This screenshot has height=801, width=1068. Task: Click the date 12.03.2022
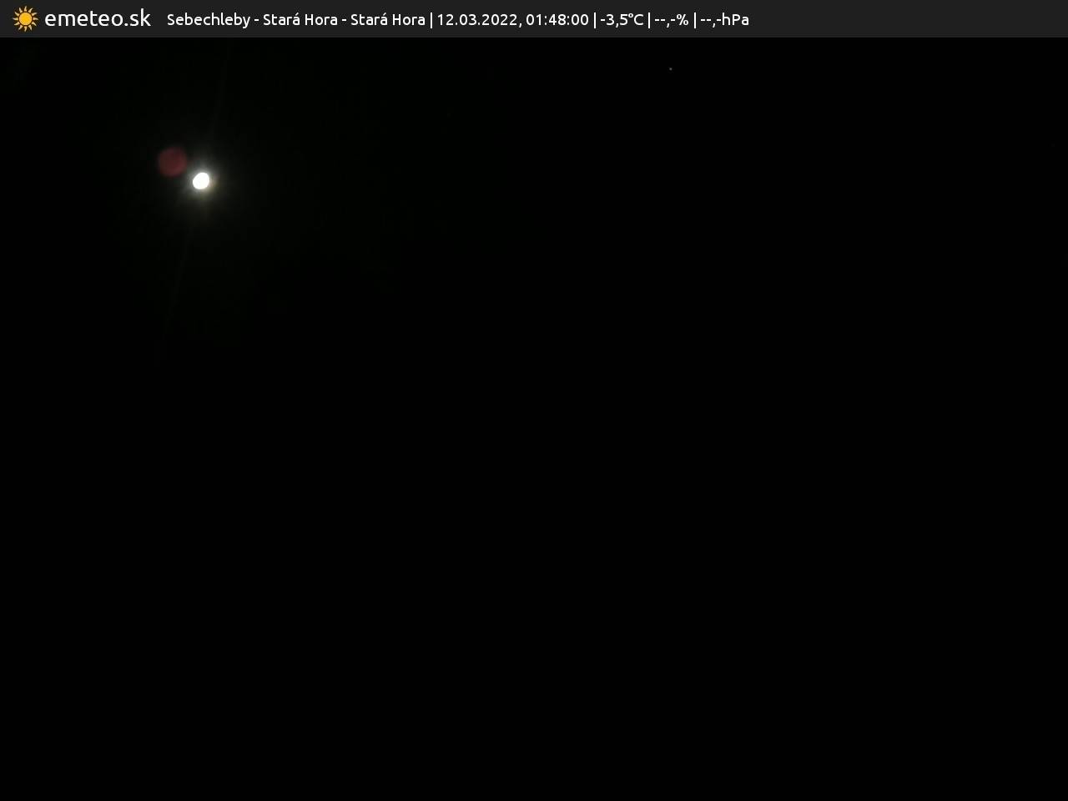click(x=476, y=19)
